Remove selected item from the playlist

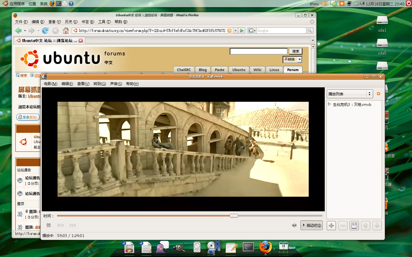coord(343,226)
